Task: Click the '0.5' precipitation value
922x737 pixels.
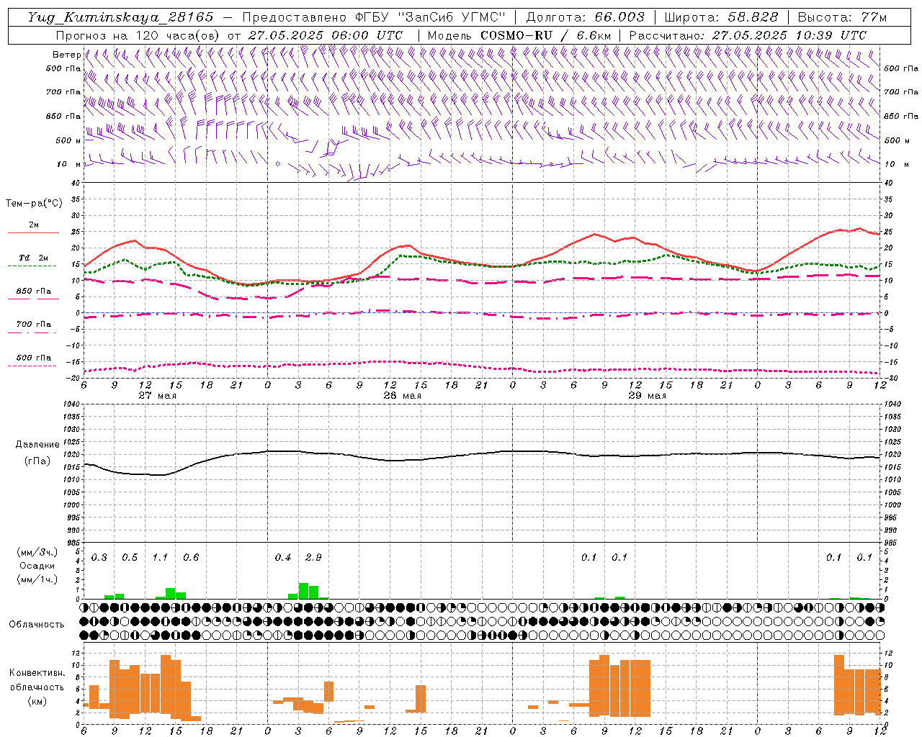Action: pyautogui.click(x=130, y=558)
